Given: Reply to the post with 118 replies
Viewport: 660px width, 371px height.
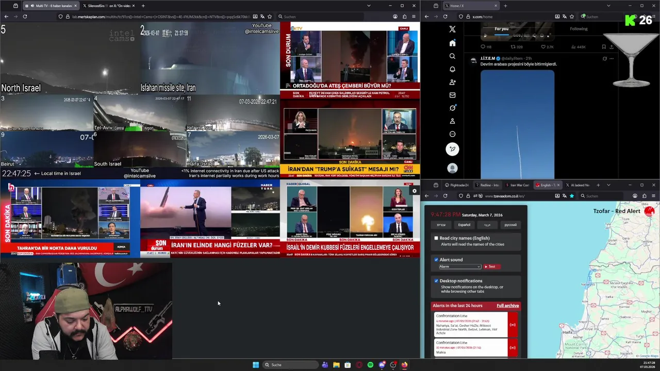Looking at the screenshot, I should point(485,47).
